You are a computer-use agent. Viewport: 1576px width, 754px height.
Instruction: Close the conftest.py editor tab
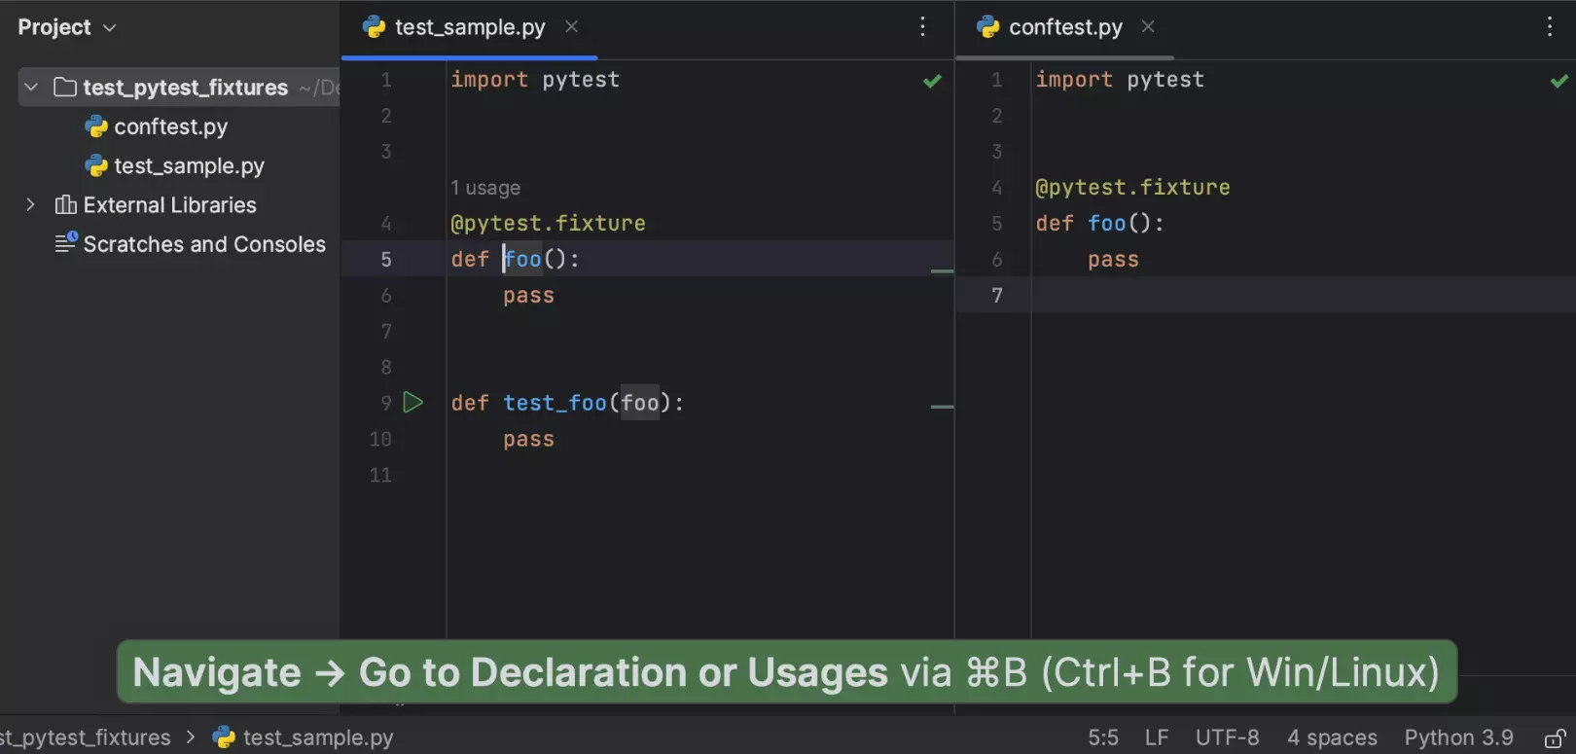[1148, 27]
